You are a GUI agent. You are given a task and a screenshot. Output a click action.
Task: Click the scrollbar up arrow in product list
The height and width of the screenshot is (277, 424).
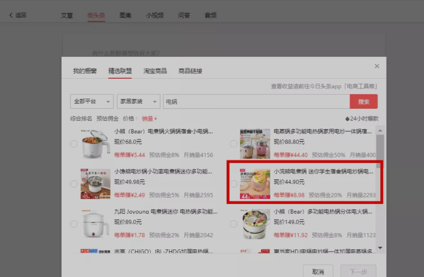pos(380,131)
